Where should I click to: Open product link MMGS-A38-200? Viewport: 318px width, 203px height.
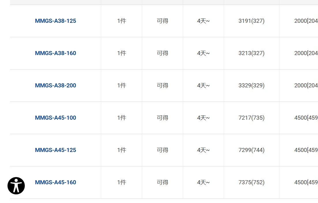click(x=55, y=85)
